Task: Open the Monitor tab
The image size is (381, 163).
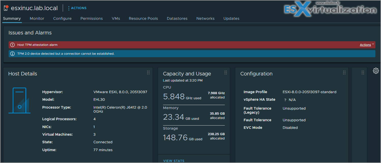Action: click(37, 18)
